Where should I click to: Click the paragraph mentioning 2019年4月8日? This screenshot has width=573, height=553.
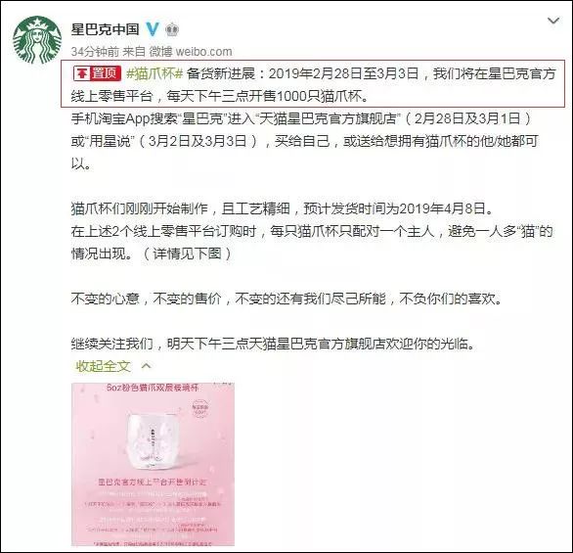283,208
